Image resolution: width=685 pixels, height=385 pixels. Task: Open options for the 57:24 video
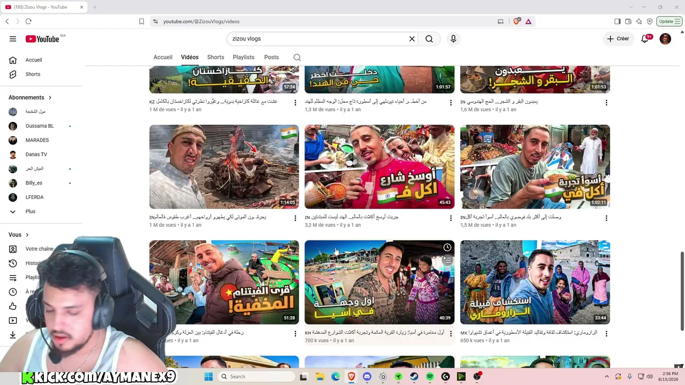tap(295, 103)
